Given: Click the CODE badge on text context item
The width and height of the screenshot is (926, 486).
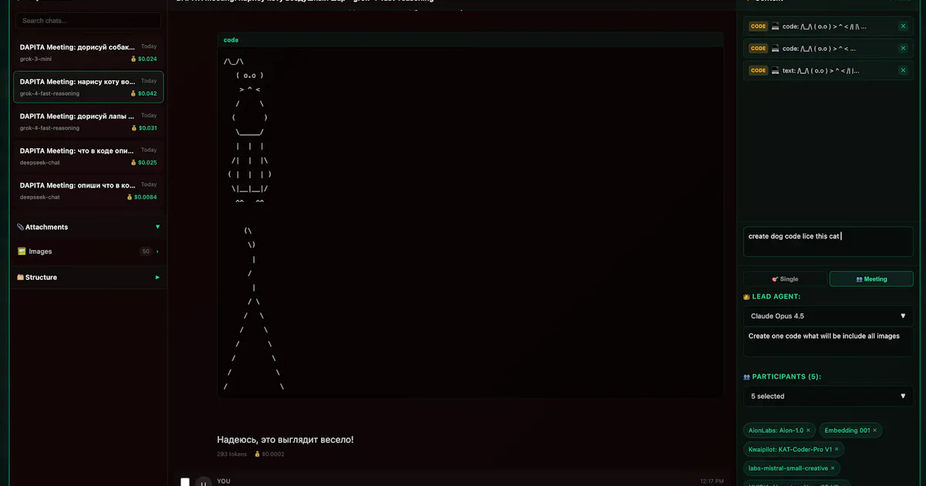Looking at the screenshot, I should point(758,70).
